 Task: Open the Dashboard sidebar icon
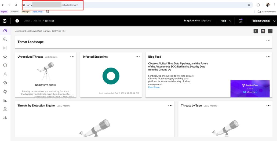pos(5,31)
